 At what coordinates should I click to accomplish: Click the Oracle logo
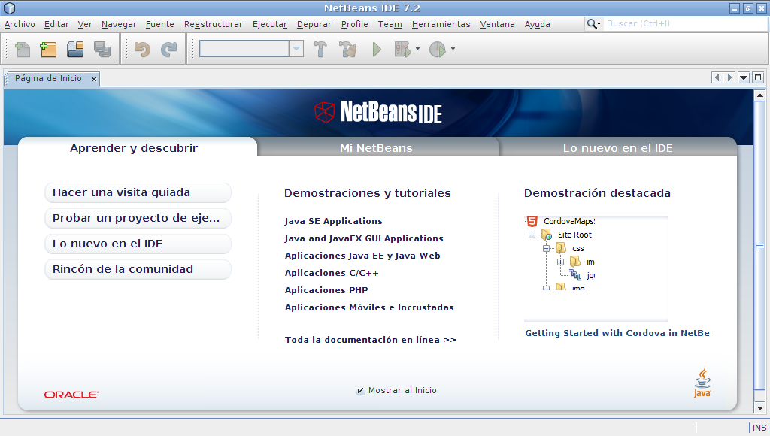(x=71, y=395)
